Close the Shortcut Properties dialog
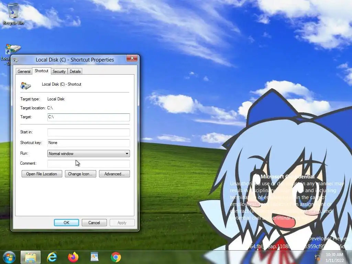Viewport: 352px width, 264px height. point(132,58)
